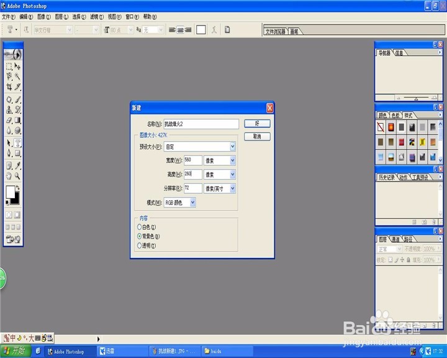Open the 图像 menu
The height and width of the screenshot is (358, 447).
tap(44, 17)
